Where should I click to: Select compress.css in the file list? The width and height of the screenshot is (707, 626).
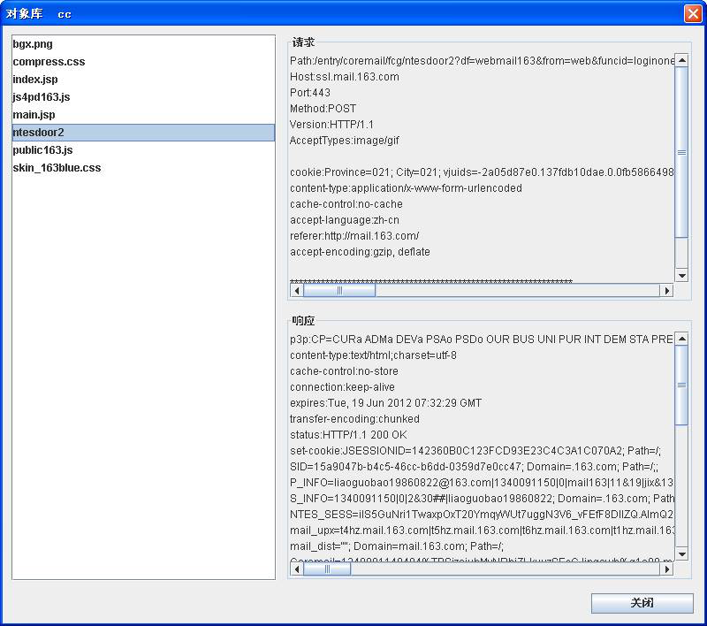(49, 62)
